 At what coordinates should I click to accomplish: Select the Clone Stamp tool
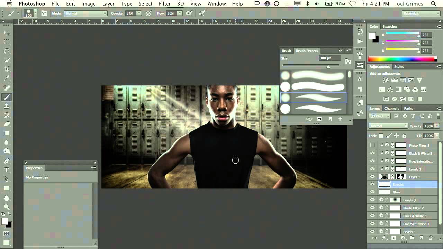(x=7, y=106)
